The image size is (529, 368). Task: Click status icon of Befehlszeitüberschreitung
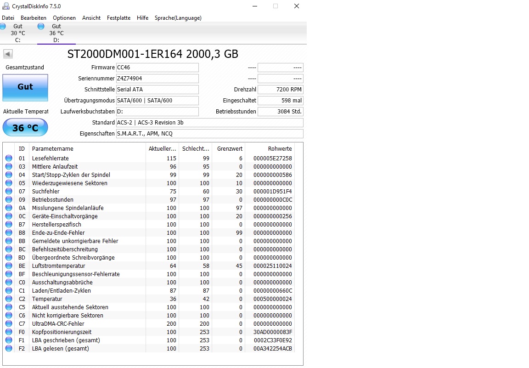(x=9, y=249)
